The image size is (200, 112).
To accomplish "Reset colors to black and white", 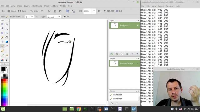I will coord(2,72).
